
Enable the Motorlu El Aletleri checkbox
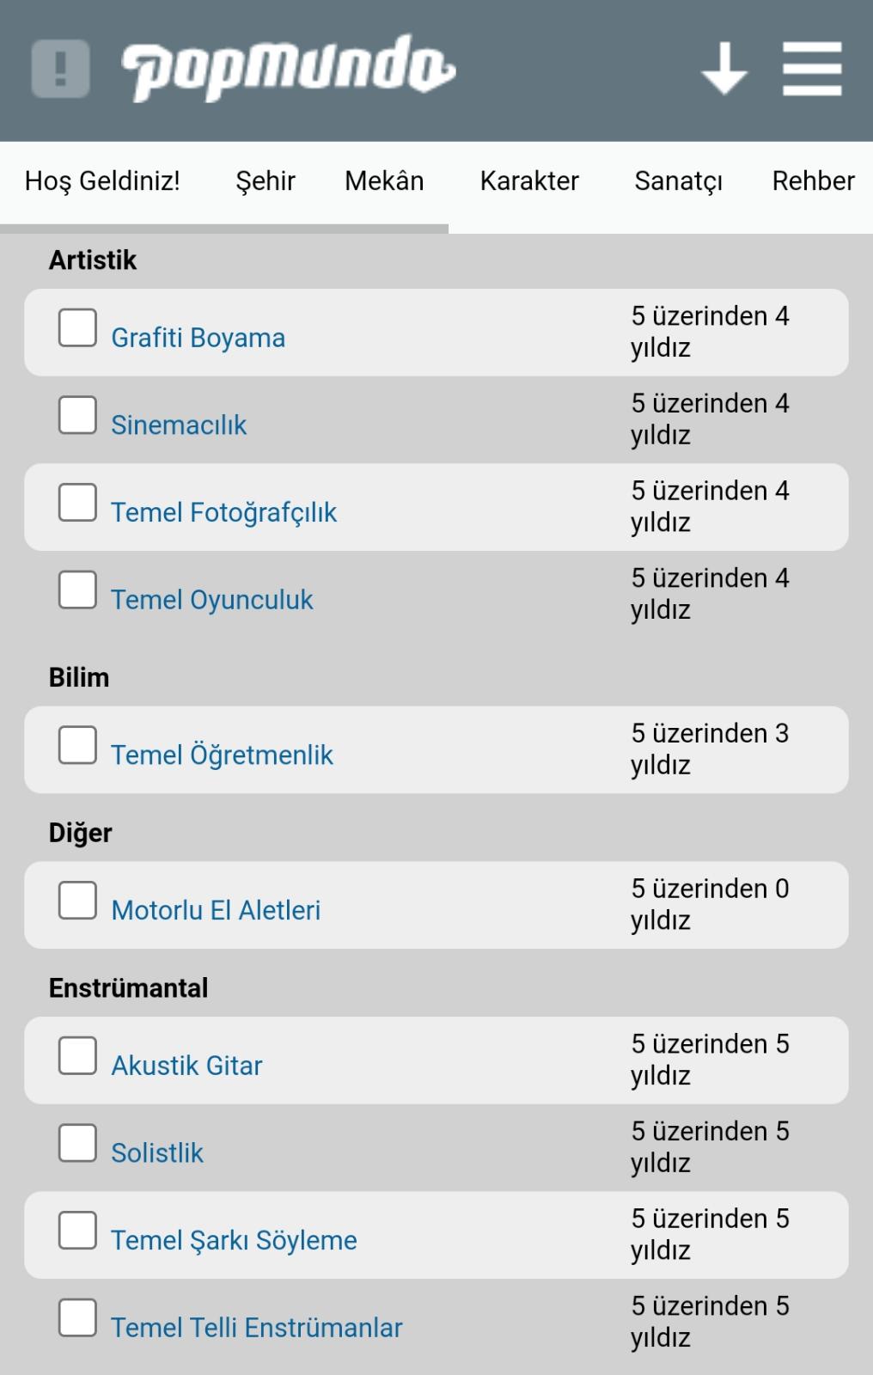pos(77,901)
